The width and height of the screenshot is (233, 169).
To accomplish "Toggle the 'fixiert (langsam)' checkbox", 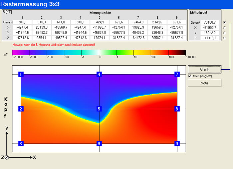I will point(190,76).
